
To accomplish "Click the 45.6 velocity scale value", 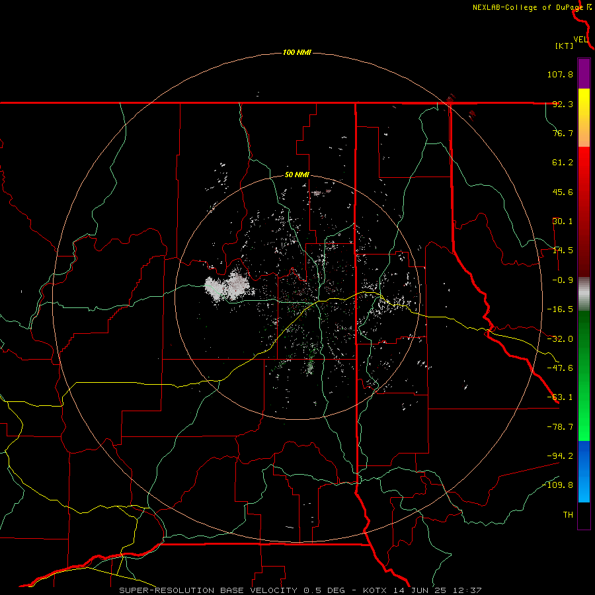I will (563, 192).
